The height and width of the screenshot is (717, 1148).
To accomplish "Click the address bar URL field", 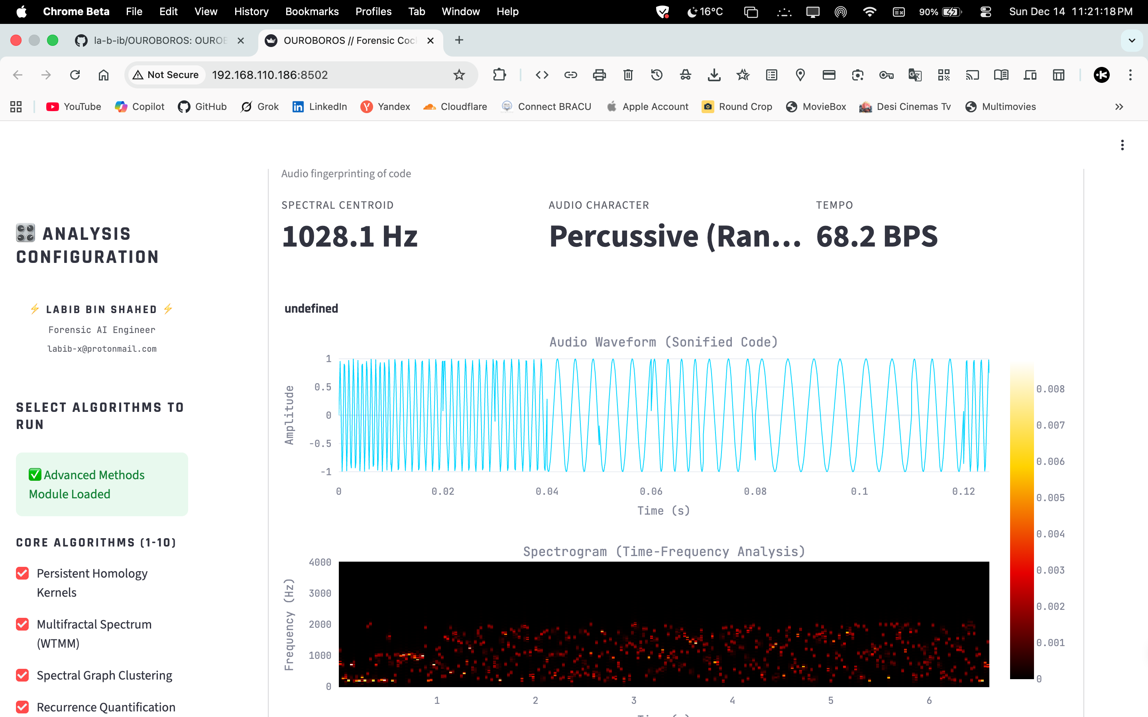I will [x=322, y=75].
